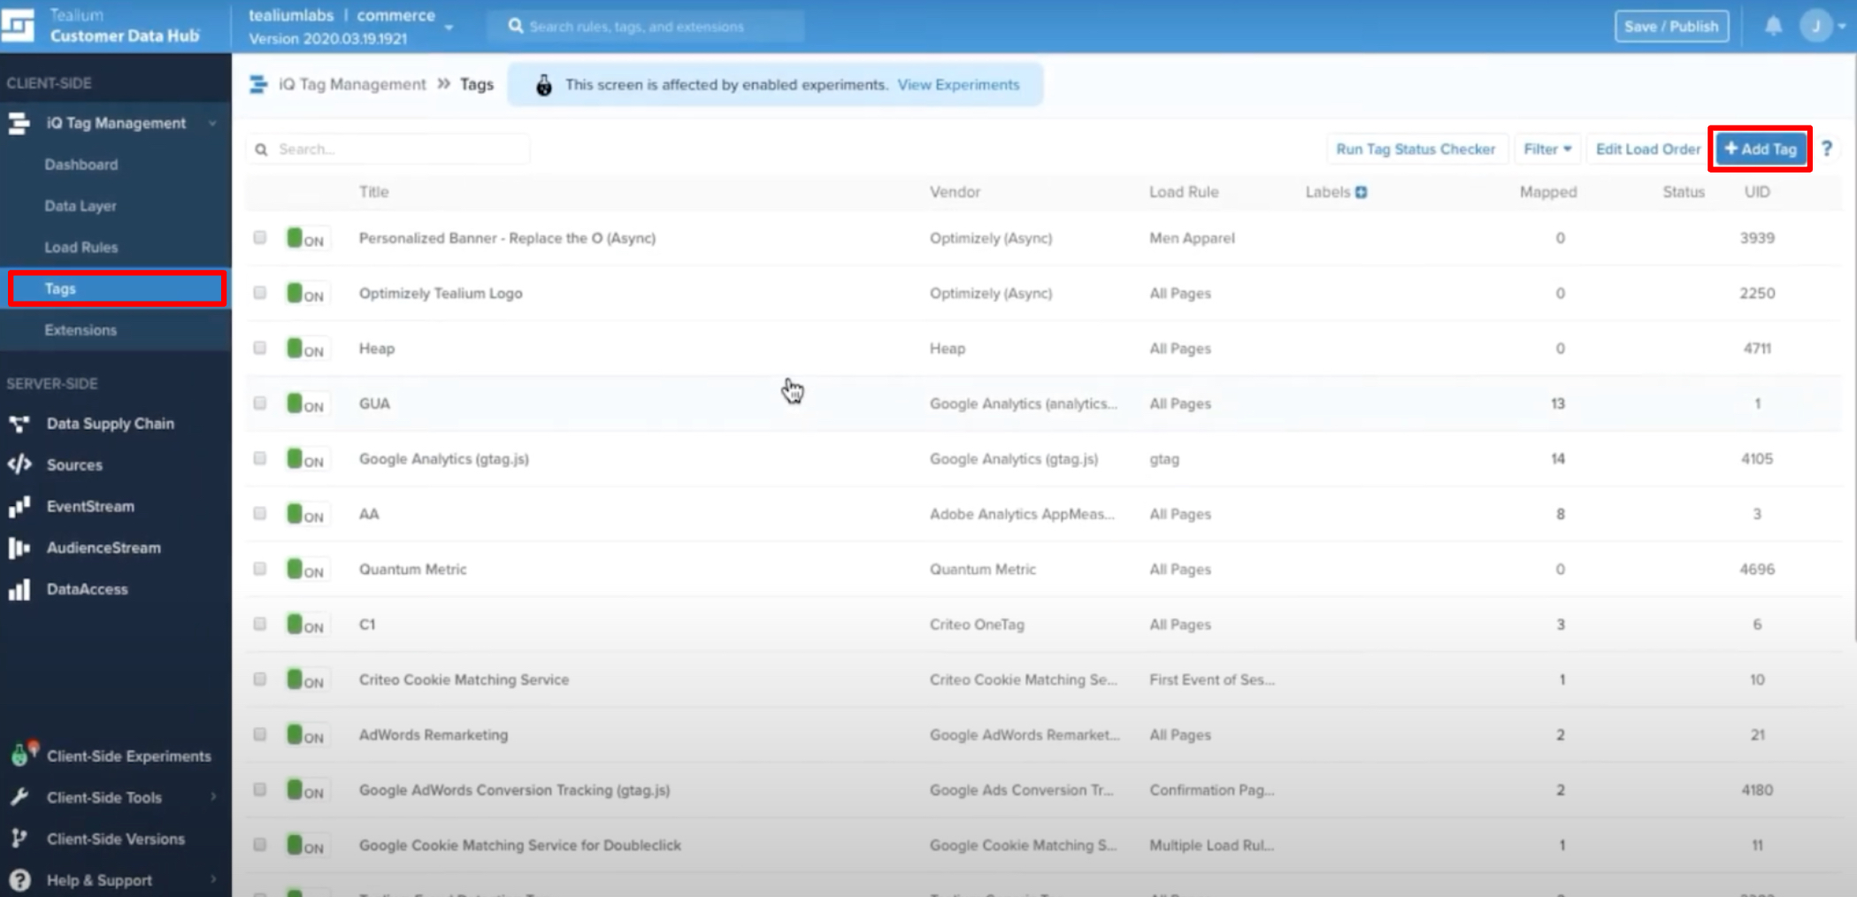Click the Tealium logo icon
The height and width of the screenshot is (897, 1857).
click(x=18, y=25)
